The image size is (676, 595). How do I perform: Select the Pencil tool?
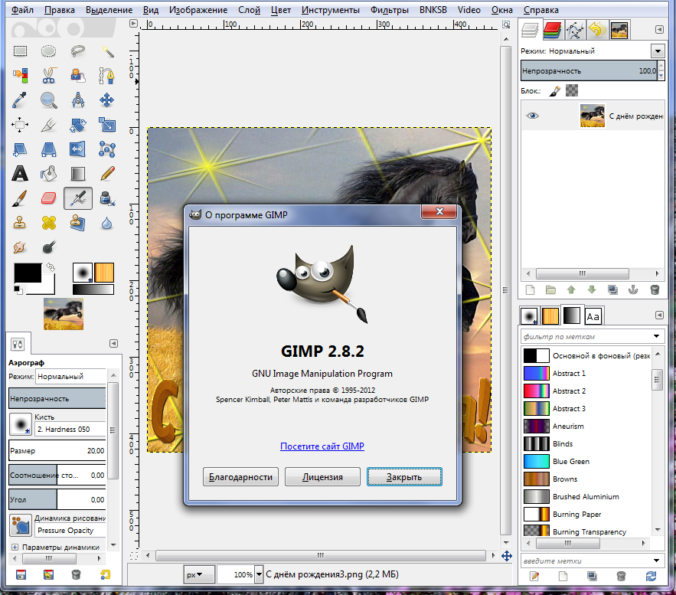coord(107,174)
